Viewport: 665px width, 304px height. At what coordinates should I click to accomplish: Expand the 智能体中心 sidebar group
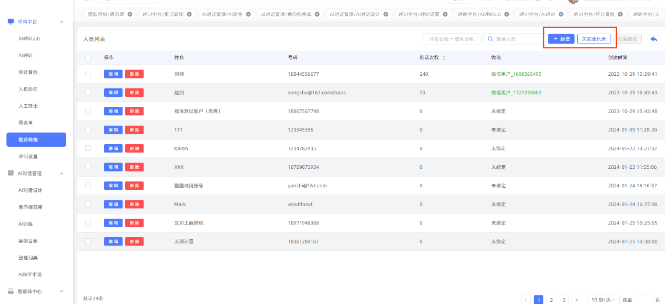click(62, 291)
